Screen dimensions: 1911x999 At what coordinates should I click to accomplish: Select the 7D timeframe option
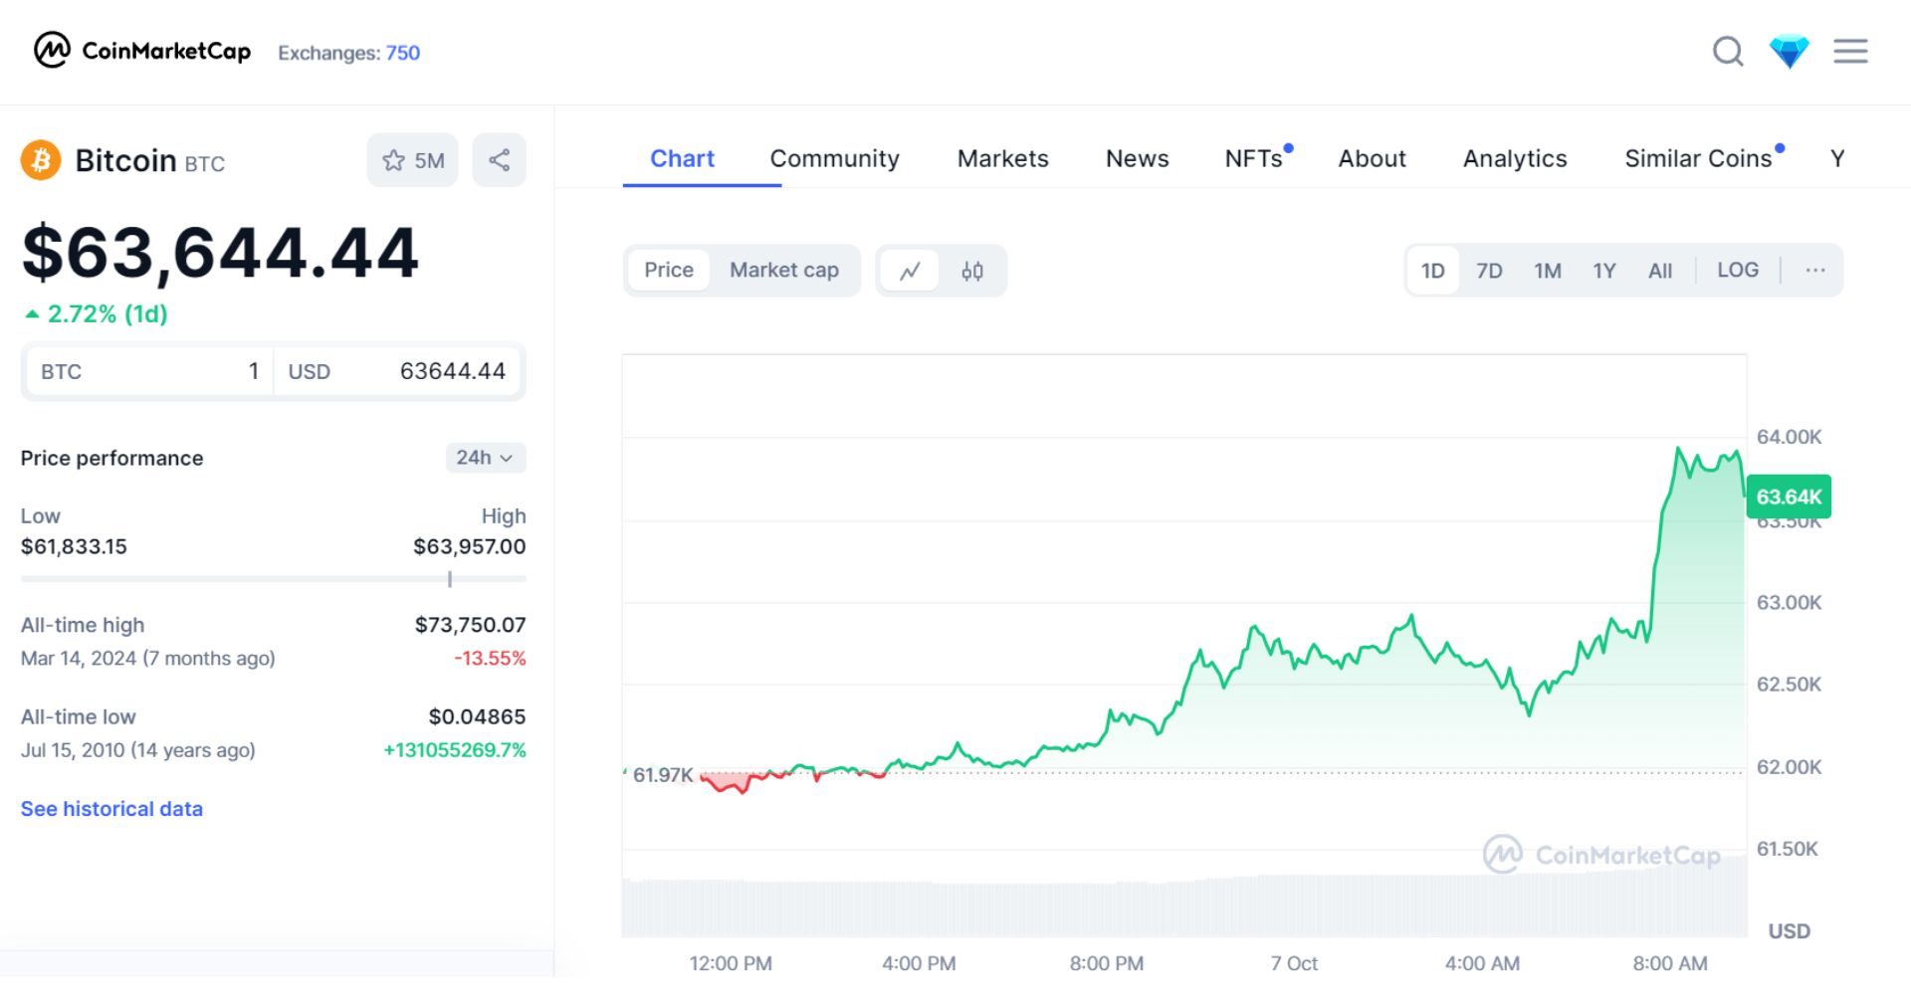pos(1490,270)
